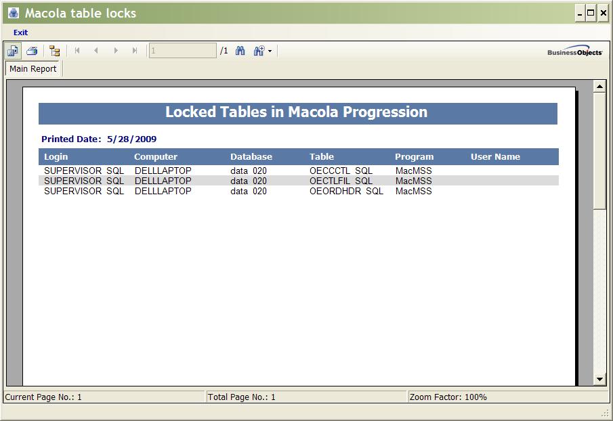
Task: Select the Main Report tab
Action: 33,69
